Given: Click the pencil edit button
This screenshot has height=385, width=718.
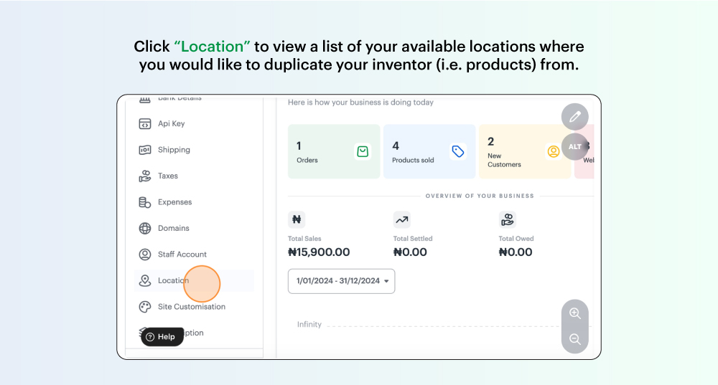Looking at the screenshot, I should 574,117.
